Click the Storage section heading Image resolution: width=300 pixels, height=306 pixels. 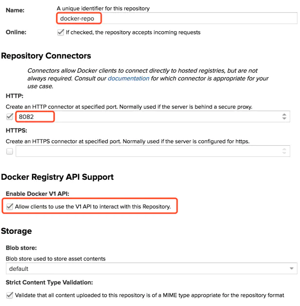coord(17,231)
